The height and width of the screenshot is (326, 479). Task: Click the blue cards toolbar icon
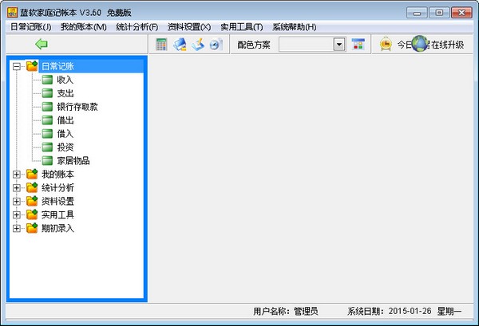[x=180, y=45]
